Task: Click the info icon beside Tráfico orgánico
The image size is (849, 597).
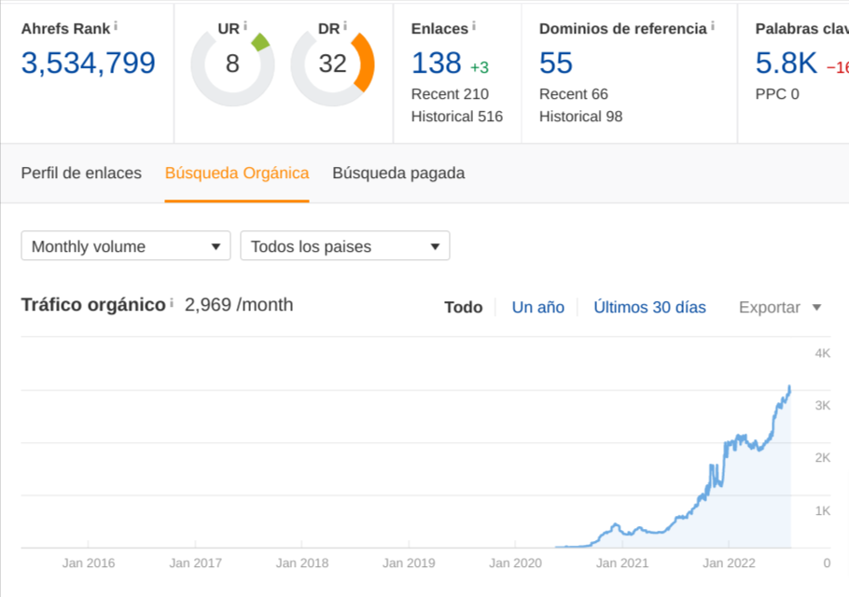Action: (172, 304)
